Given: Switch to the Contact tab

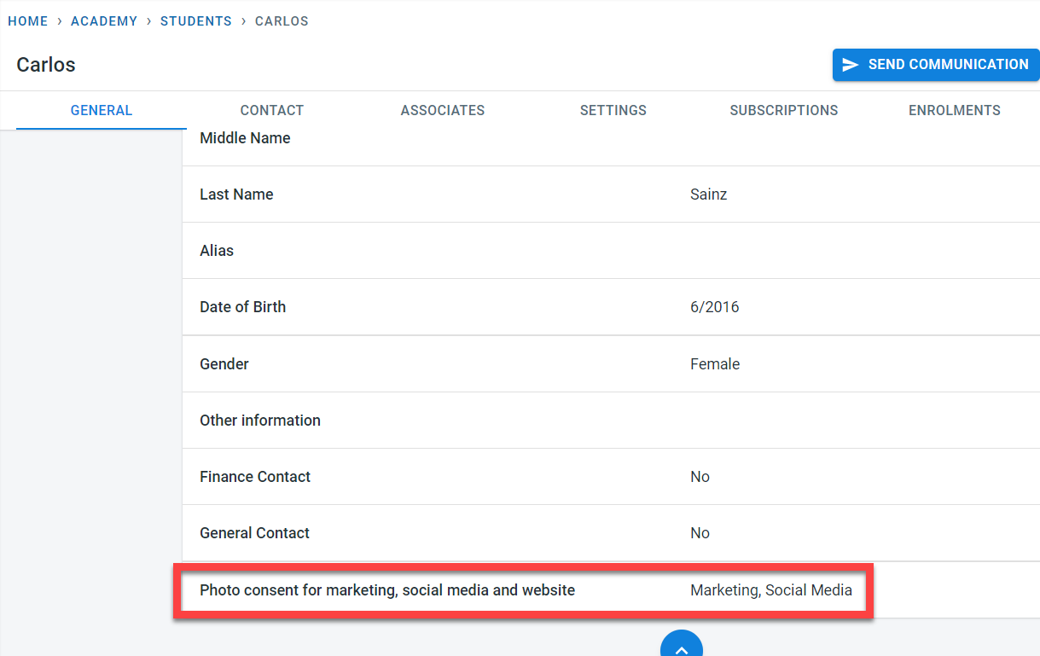Looking at the screenshot, I should pyautogui.click(x=272, y=110).
